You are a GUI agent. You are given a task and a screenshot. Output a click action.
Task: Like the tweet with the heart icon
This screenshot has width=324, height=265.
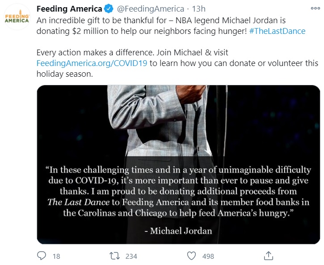tap(191, 256)
